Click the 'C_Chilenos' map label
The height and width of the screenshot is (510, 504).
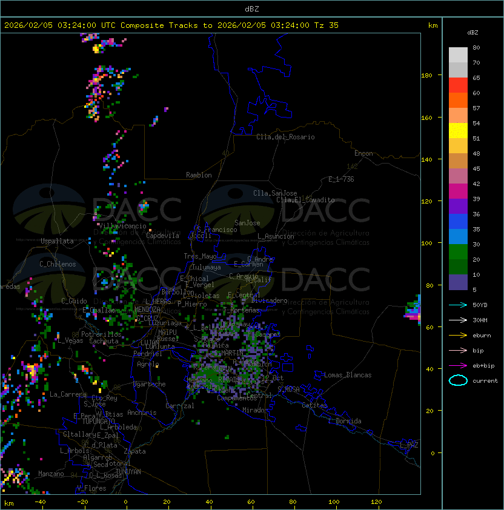click(58, 264)
